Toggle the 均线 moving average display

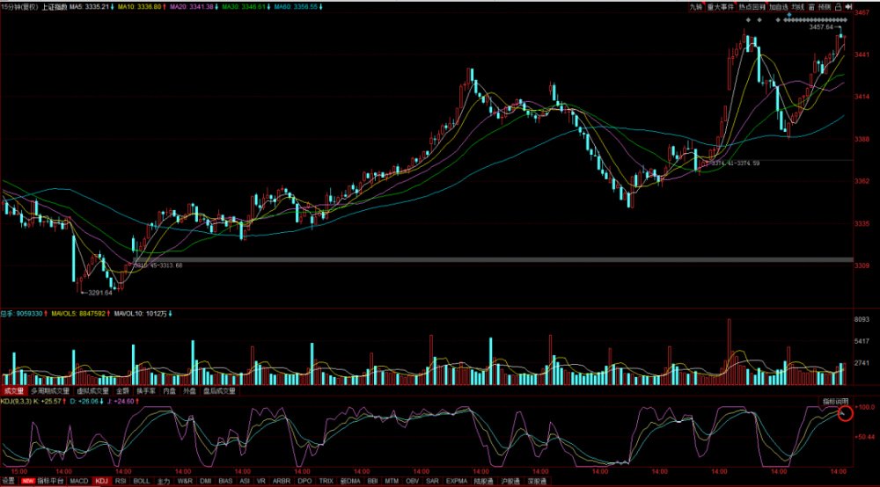tap(798, 7)
